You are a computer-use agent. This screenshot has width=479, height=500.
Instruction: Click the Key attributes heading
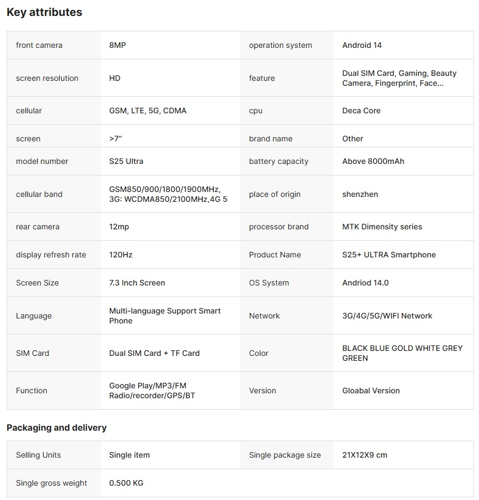coord(44,12)
